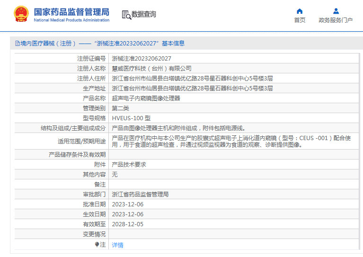Click the 适用范围/预期用途 description text
This screenshot has width=363, height=257.
tap(231, 141)
